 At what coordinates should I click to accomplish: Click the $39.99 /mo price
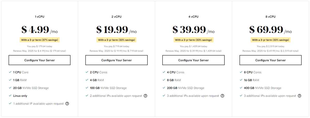[193, 30]
